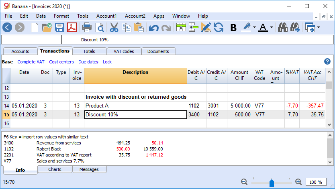This screenshot has width=335, height=189.
Task: Open the Lock view
Action: [x=107, y=62]
